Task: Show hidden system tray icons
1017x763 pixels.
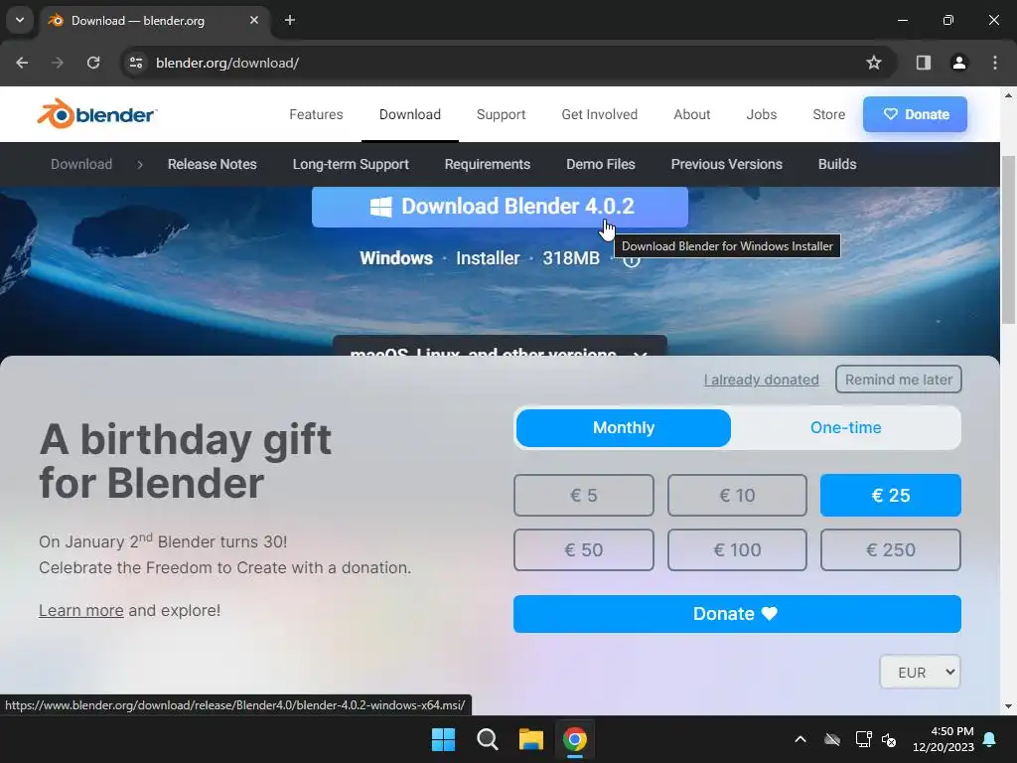Action: [800, 739]
